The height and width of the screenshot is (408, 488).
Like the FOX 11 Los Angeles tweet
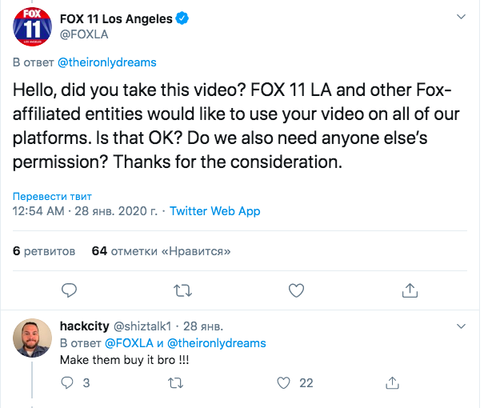(296, 289)
